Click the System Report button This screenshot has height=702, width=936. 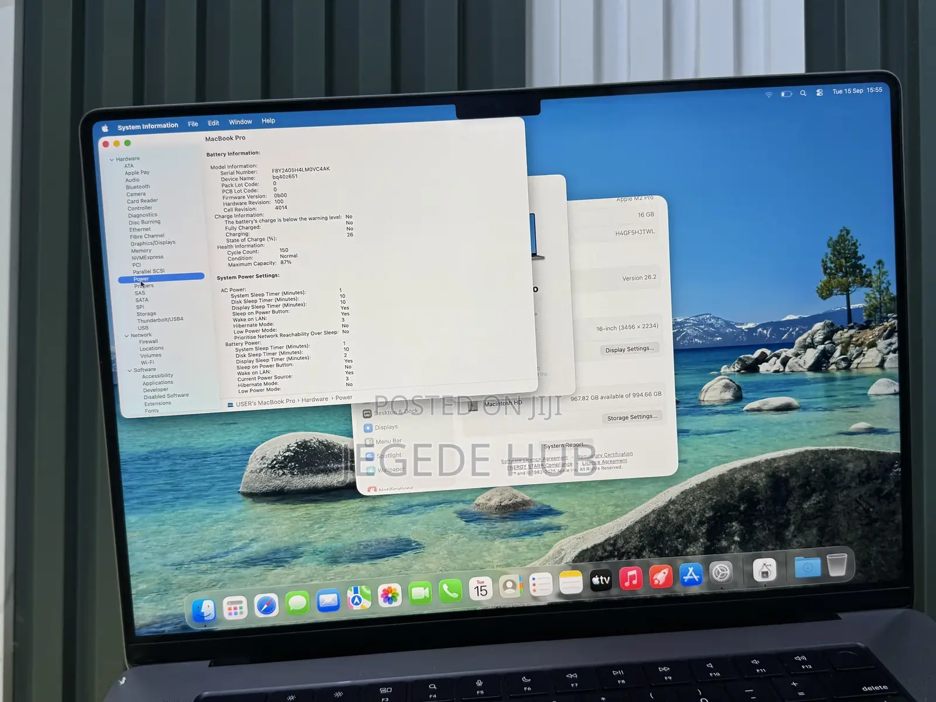tap(566, 445)
